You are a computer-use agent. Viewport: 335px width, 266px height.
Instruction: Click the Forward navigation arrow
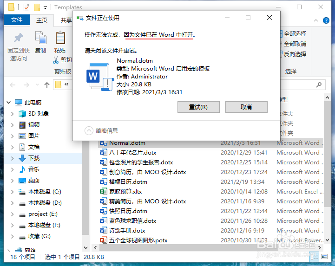pos(26,85)
